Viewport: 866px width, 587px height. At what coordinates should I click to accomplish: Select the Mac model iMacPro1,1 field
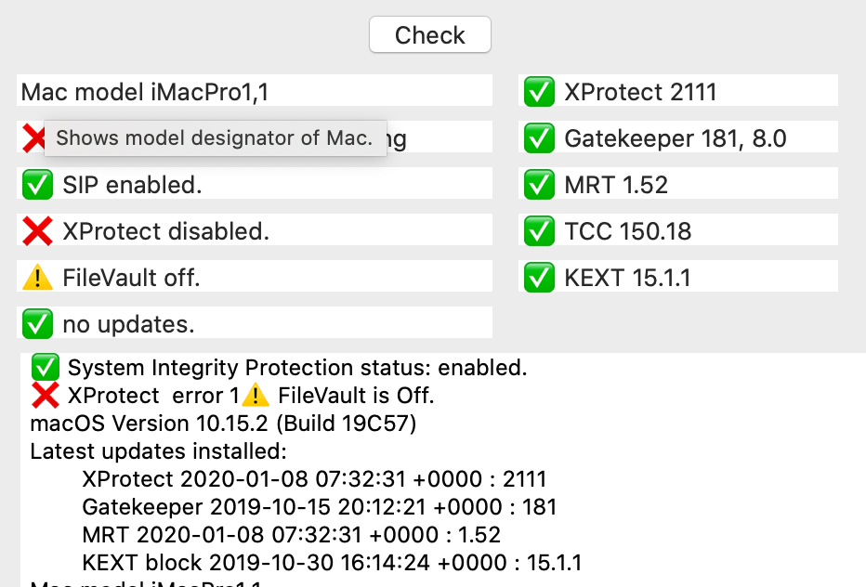[254, 92]
